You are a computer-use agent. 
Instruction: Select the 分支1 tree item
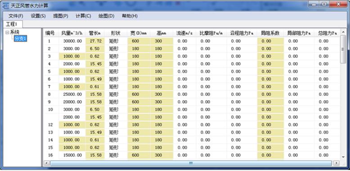20,39
